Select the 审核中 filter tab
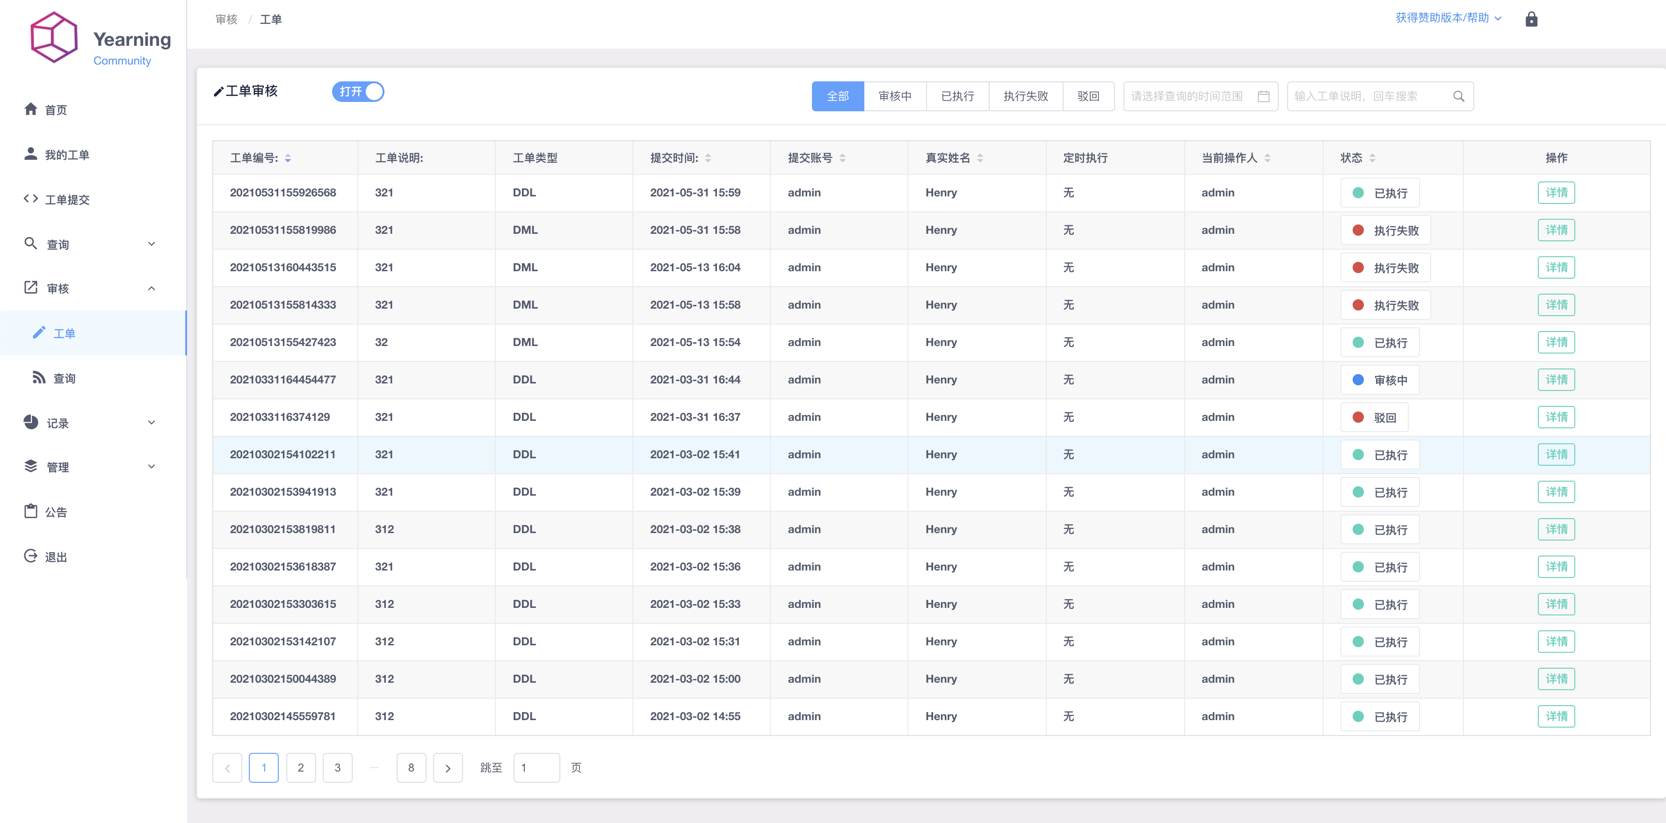This screenshot has height=823, width=1666. click(x=894, y=96)
